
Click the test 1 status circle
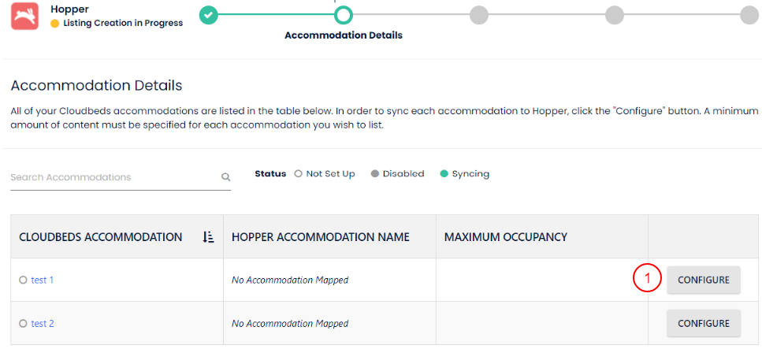(x=23, y=280)
